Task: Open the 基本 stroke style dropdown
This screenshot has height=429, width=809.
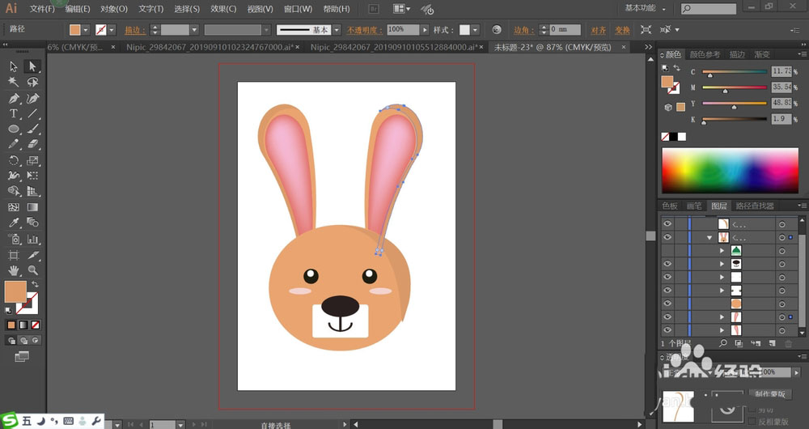Action: pyautogui.click(x=337, y=29)
